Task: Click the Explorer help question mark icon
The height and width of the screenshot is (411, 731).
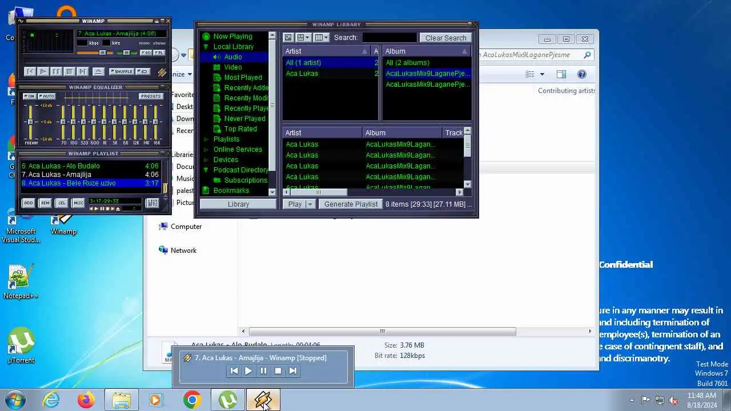Action: tap(582, 74)
